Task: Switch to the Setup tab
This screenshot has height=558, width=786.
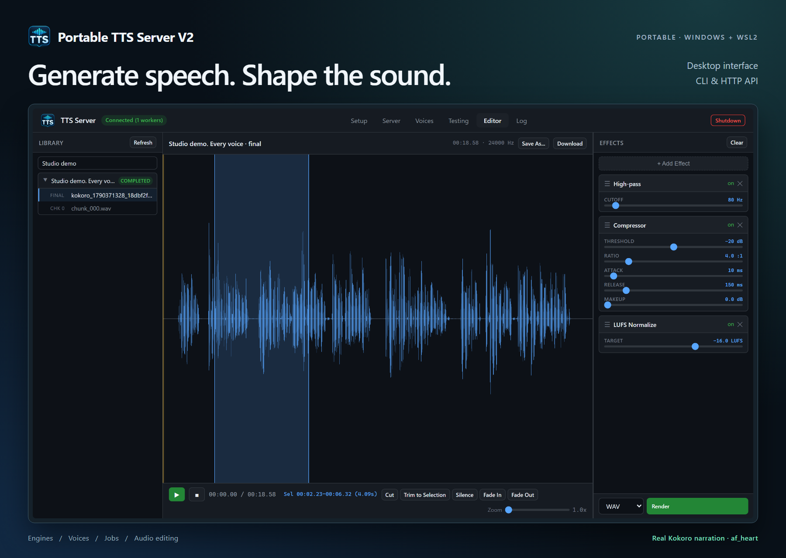Action: 359,121
